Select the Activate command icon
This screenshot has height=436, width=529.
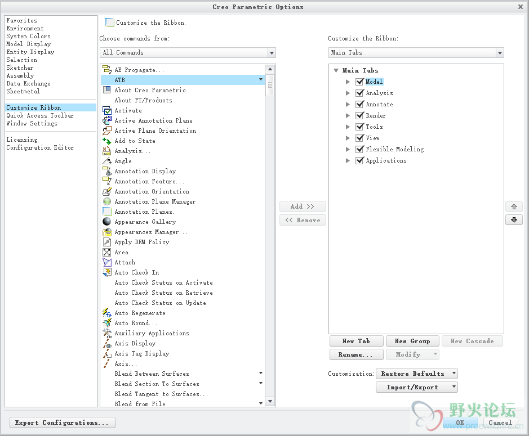107,110
